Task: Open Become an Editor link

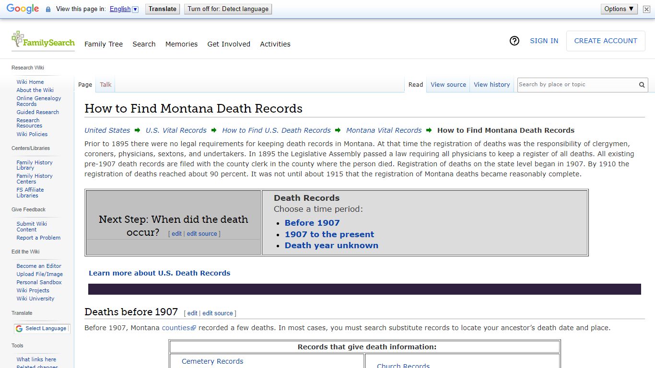Action: 39,266
